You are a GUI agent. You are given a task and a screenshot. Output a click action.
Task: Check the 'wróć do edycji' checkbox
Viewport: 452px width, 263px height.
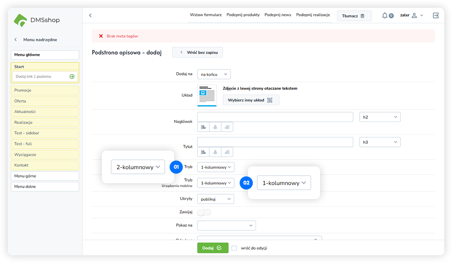234,248
